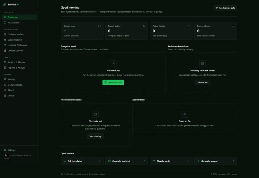Click the Documentation leaf icon
The height and width of the screenshot is (178, 259).
pyautogui.click(x=5, y=85)
